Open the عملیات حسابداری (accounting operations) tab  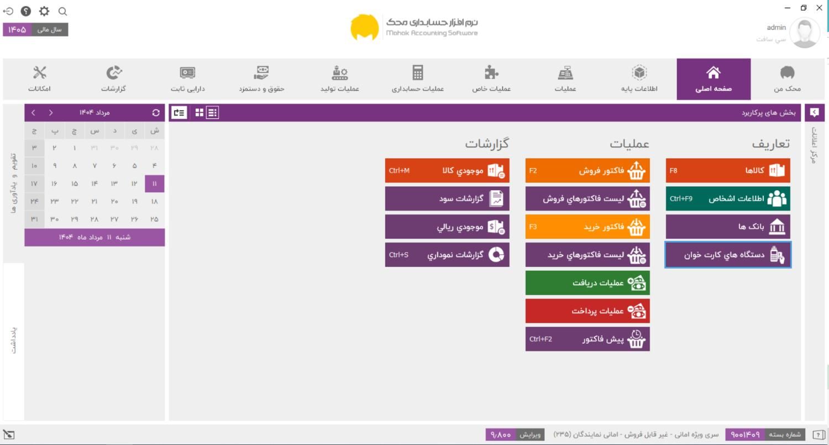coord(418,79)
